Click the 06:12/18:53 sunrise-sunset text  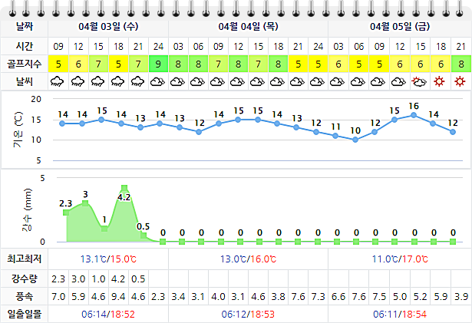point(248,315)
